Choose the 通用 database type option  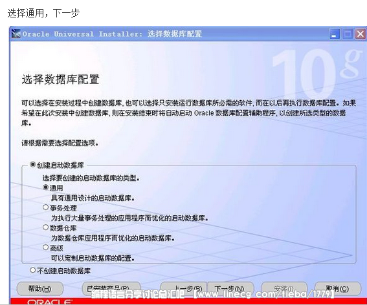tap(46, 187)
